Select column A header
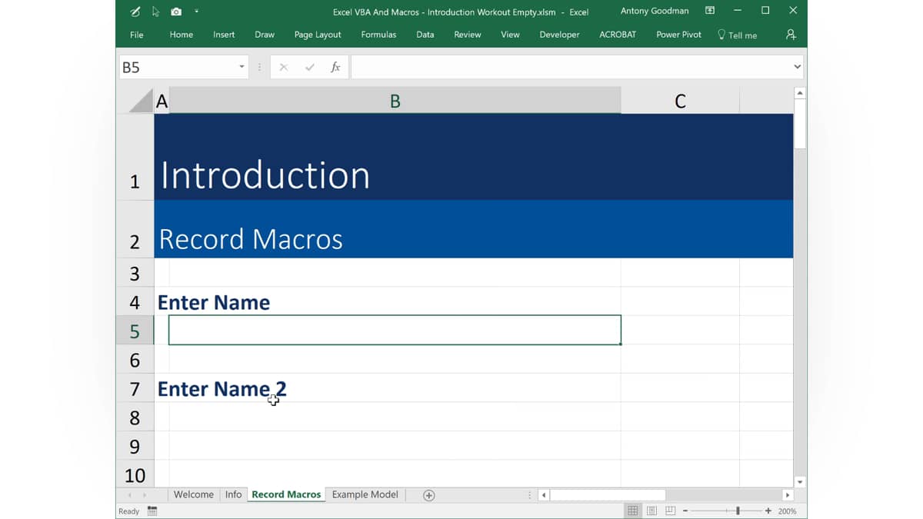This screenshot has height=519, width=923. pyautogui.click(x=162, y=101)
